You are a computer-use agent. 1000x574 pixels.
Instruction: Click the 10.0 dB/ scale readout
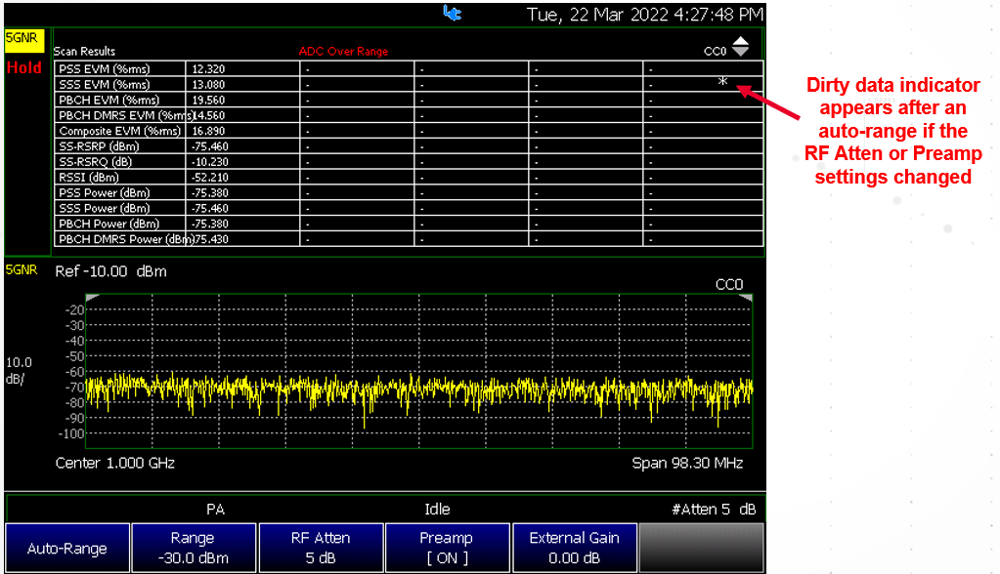click(x=19, y=371)
